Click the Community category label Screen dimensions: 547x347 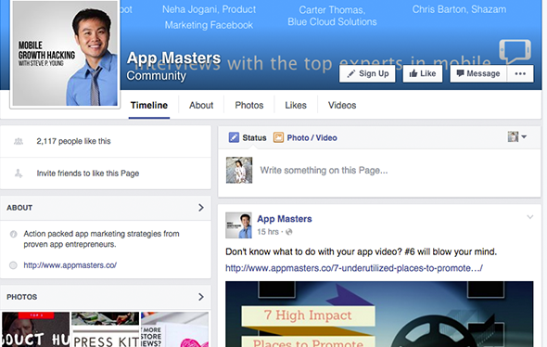pyautogui.click(x=157, y=76)
